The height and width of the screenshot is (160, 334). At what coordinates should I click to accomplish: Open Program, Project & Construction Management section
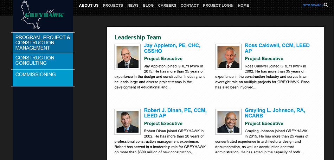tap(43, 43)
